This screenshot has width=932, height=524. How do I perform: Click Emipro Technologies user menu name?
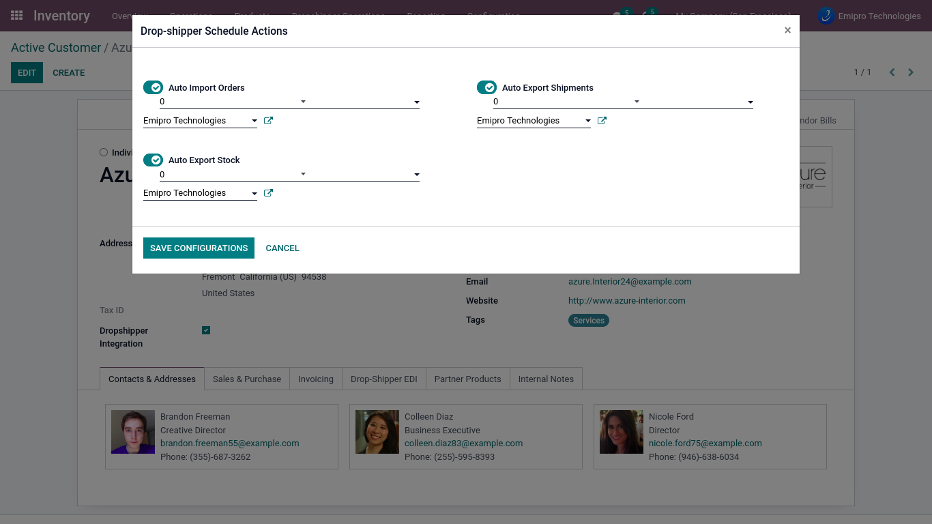pos(879,16)
